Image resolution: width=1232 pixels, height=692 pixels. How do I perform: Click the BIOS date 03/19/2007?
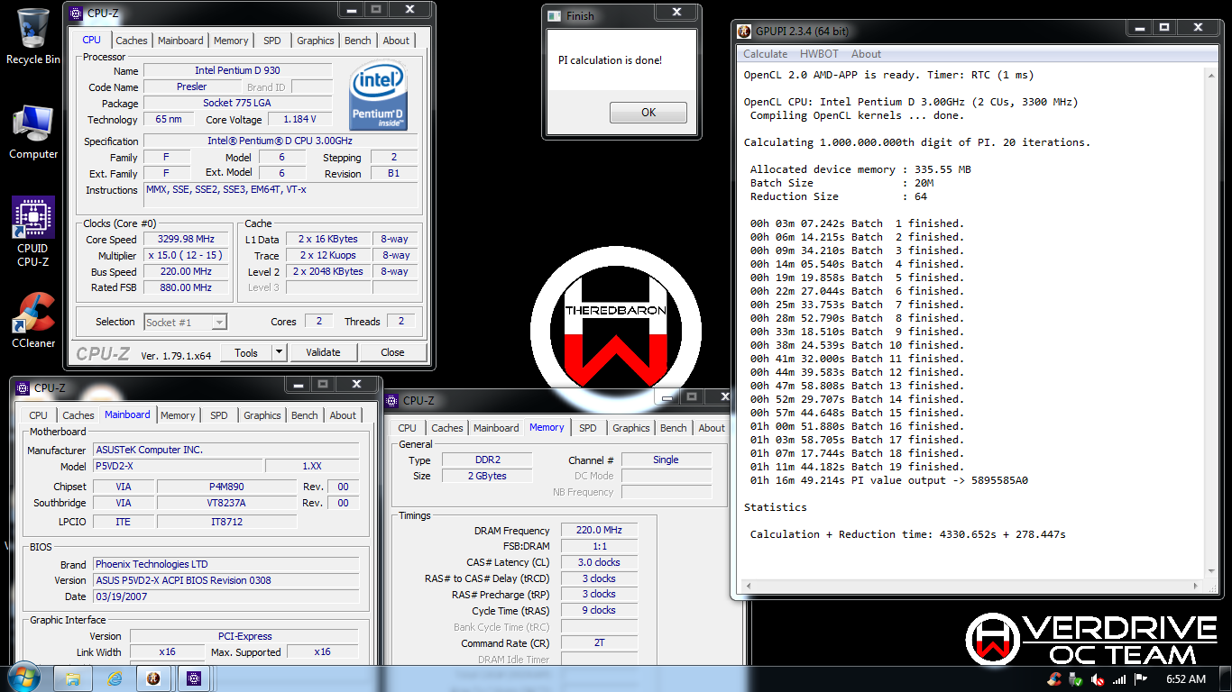coord(225,596)
